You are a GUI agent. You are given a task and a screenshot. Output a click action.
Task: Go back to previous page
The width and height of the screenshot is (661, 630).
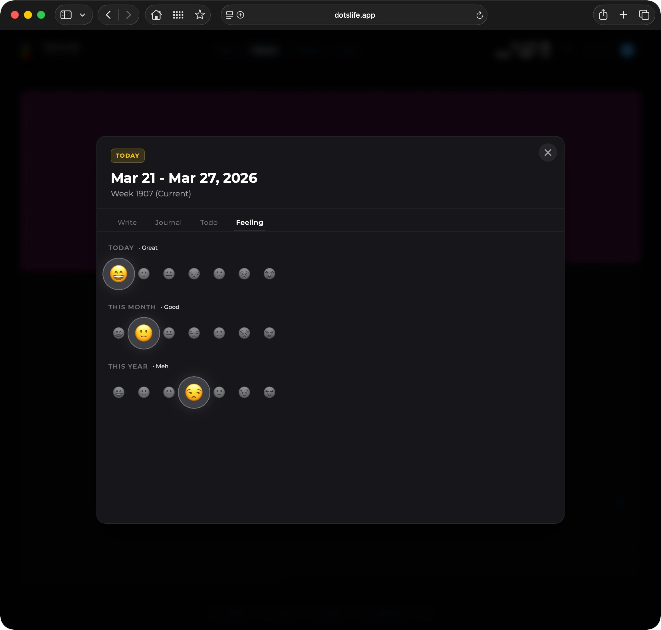(x=108, y=15)
